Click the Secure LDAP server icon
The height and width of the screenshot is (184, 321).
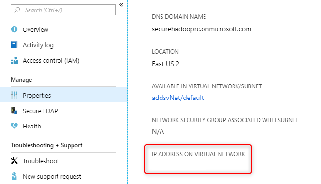point(14,111)
